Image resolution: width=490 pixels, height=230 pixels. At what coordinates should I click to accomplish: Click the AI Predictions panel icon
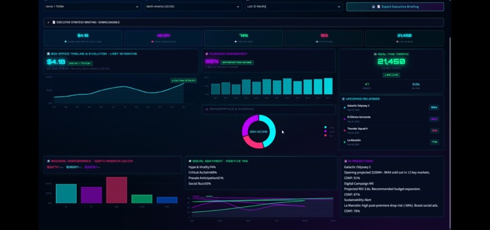(346, 161)
